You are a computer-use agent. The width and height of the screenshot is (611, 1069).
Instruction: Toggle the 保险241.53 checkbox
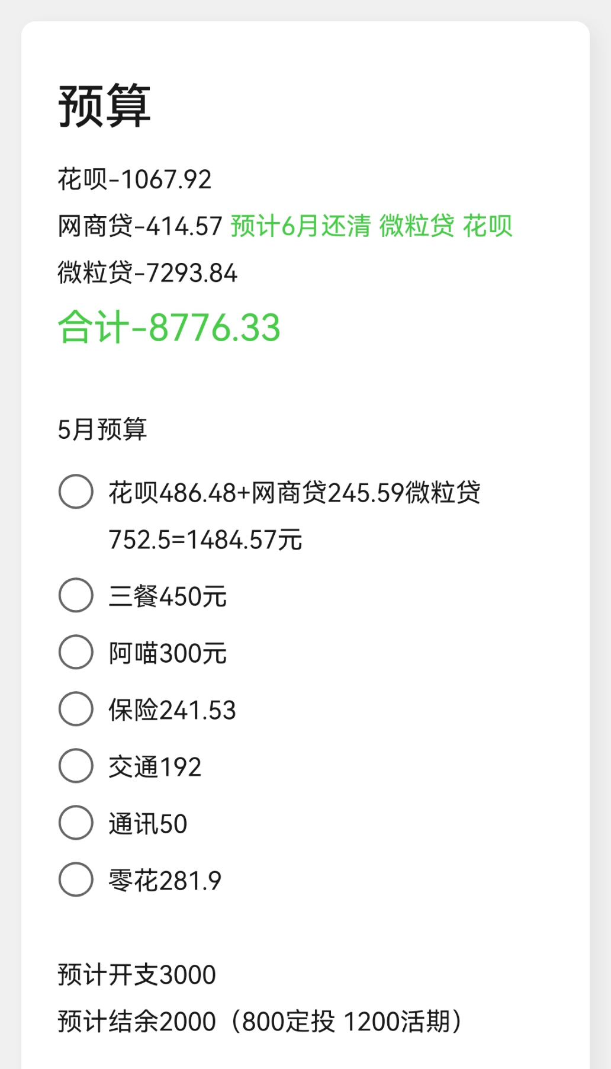coord(76,709)
